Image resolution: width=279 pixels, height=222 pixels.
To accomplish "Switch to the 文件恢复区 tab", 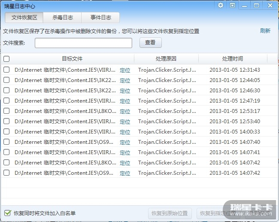I will 24,18.
